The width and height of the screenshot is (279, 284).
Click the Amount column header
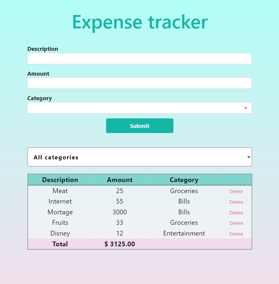119,180
